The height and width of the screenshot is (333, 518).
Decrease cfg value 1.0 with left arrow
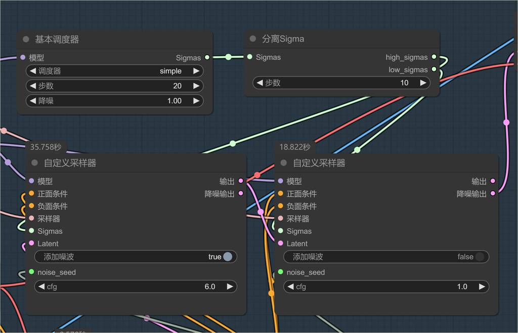pyautogui.click(x=290, y=286)
